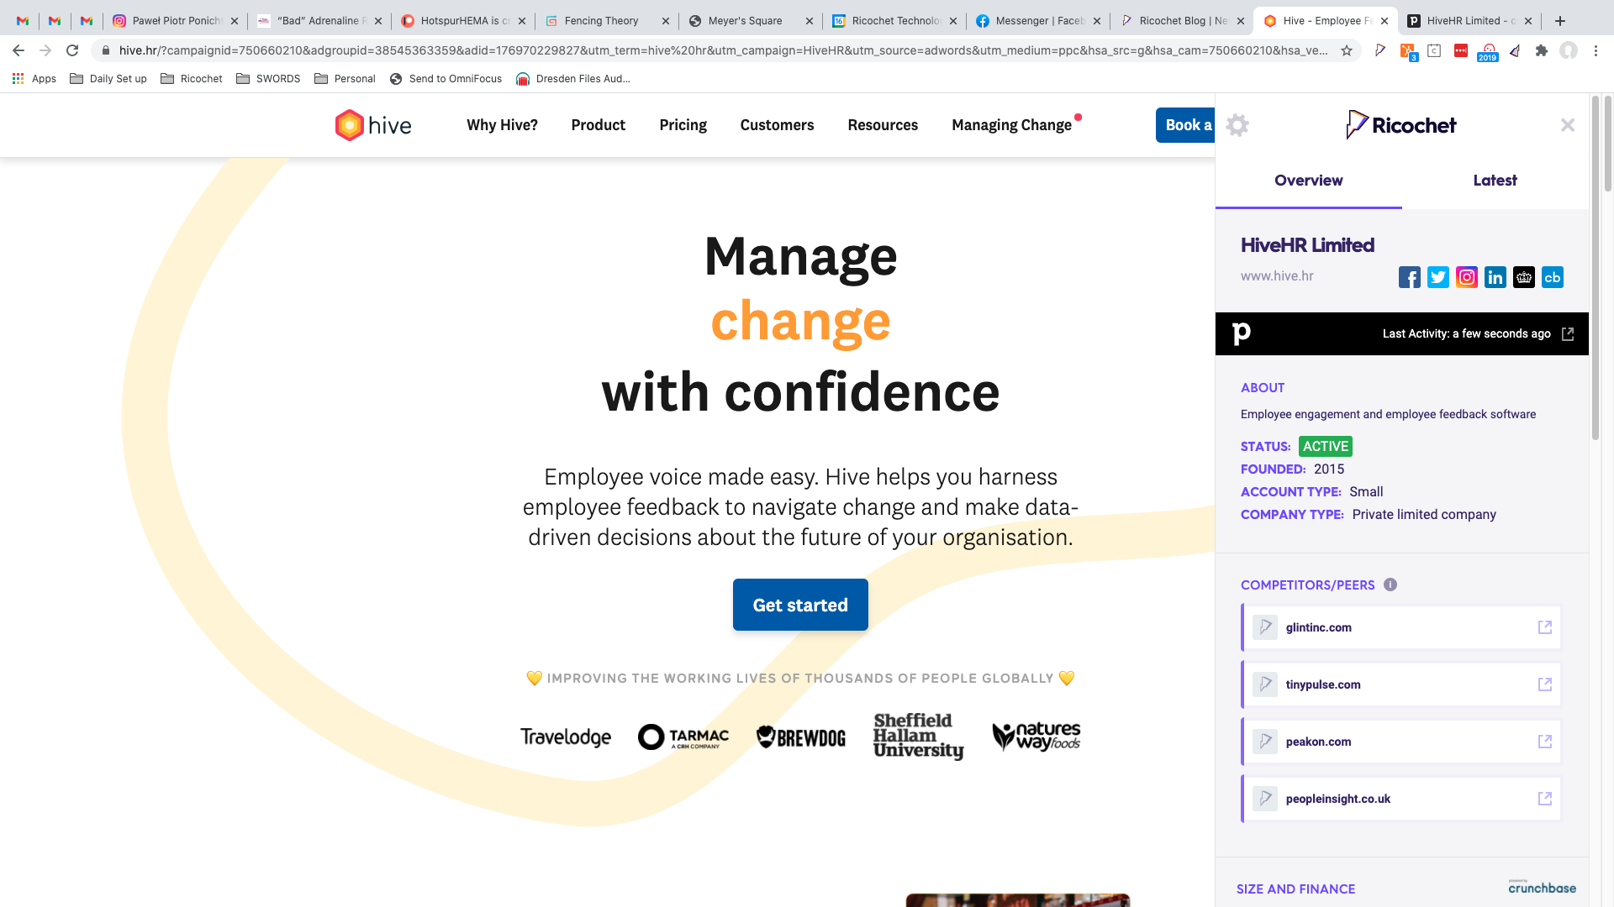Switch to Latest tab in Ricochet
The image size is (1614, 907).
[1495, 181]
